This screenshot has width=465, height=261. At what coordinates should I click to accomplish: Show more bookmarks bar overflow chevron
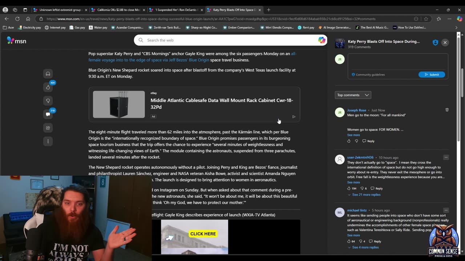pyautogui.click(x=456, y=28)
